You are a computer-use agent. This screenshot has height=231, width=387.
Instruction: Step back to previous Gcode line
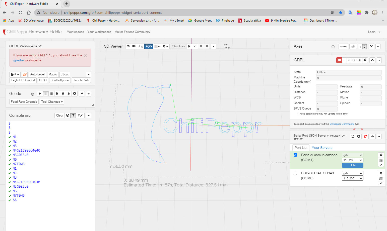[x=57, y=94]
